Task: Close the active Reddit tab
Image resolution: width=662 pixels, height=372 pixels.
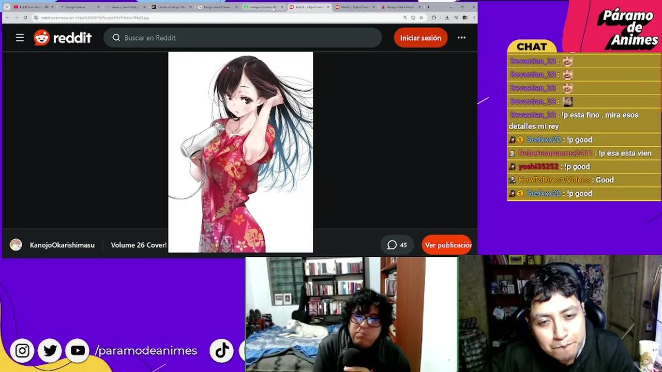Action: (x=328, y=7)
